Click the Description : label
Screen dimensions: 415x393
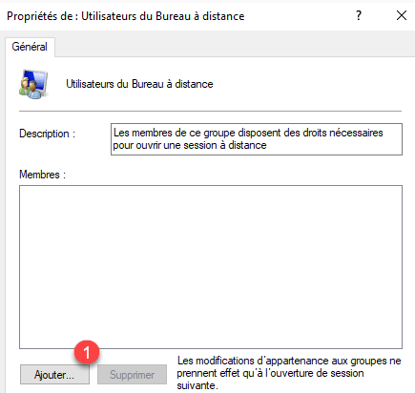(x=47, y=134)
